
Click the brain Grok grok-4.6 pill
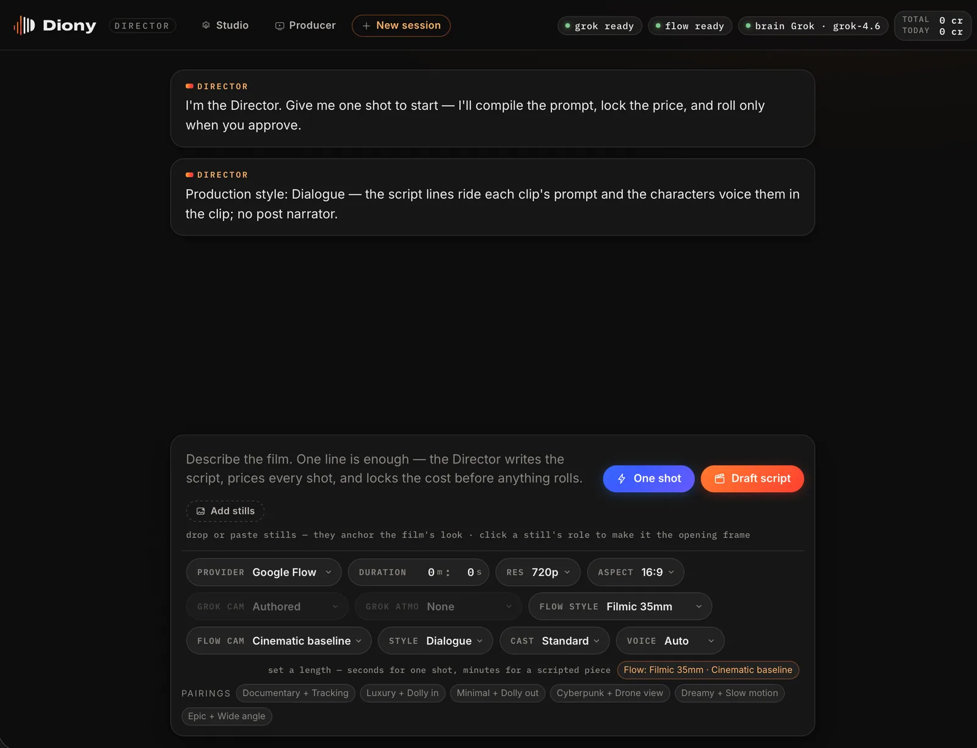(x=813, y=26)
